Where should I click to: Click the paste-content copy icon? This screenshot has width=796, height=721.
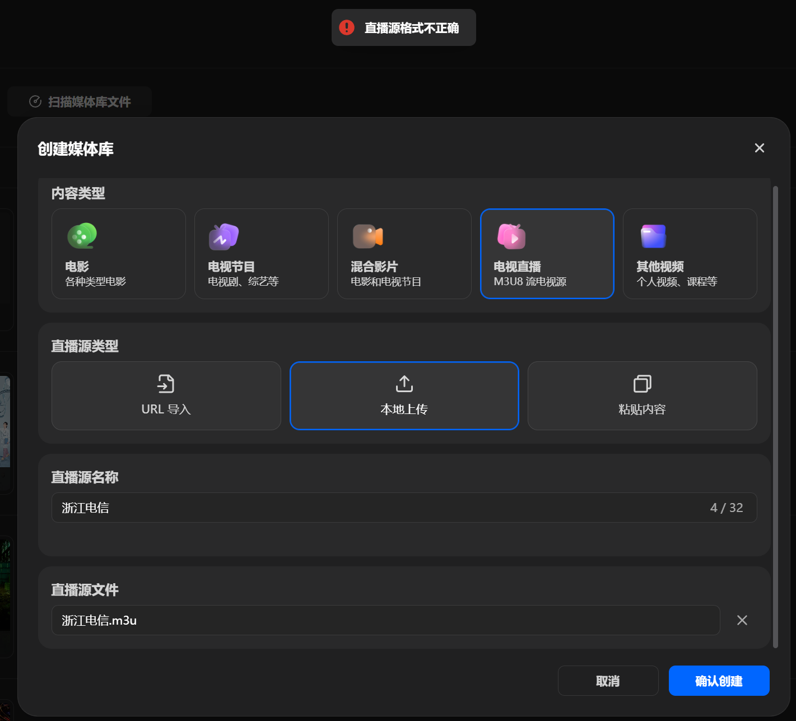pyautogui.click(x=643, y=384)
